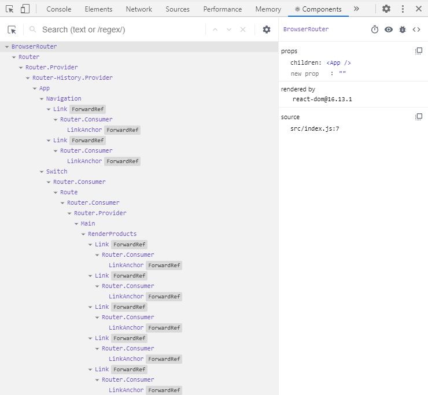Click the DevTools inspect element icon
Screen dimensions: 428x395
(x=10, y=9)
